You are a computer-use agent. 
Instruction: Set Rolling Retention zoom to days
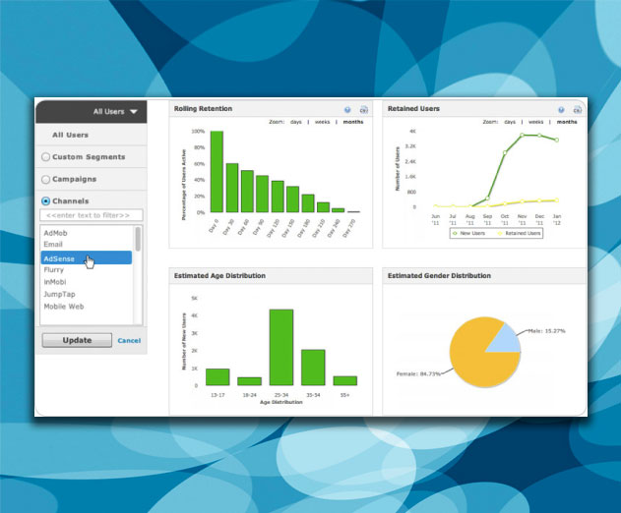[x=296, y=122]
